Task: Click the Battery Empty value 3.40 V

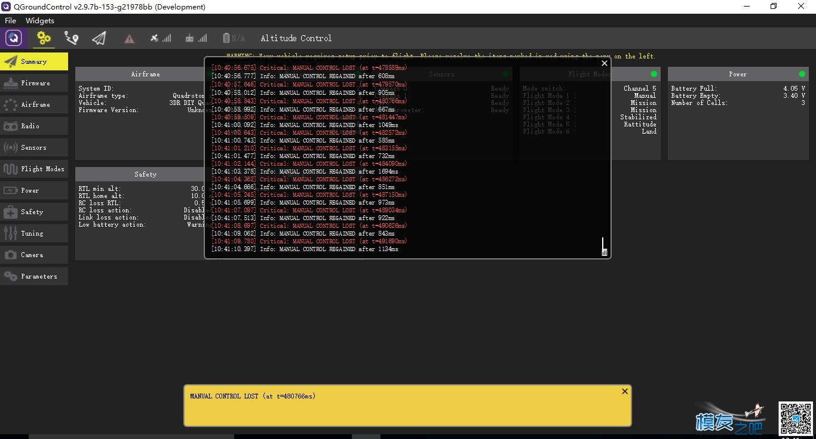Action: tap(794, 95)
